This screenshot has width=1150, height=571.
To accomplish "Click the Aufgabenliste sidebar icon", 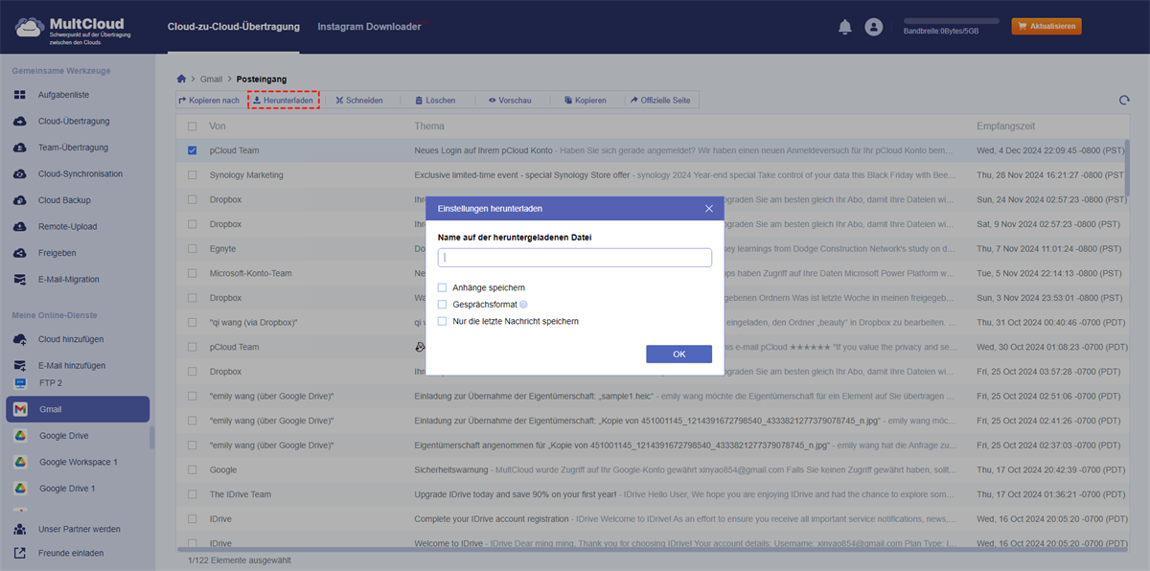I will point(20,95).
